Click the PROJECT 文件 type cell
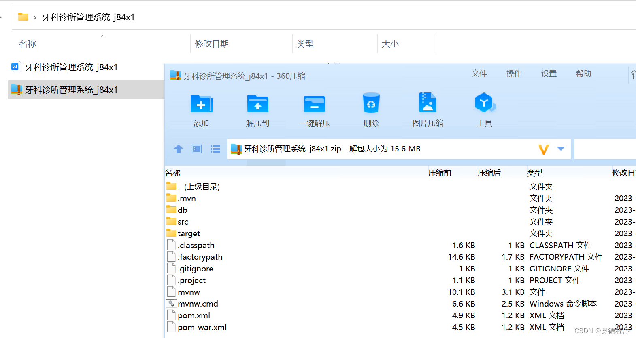Screen dimensions: 636x338 555,280
